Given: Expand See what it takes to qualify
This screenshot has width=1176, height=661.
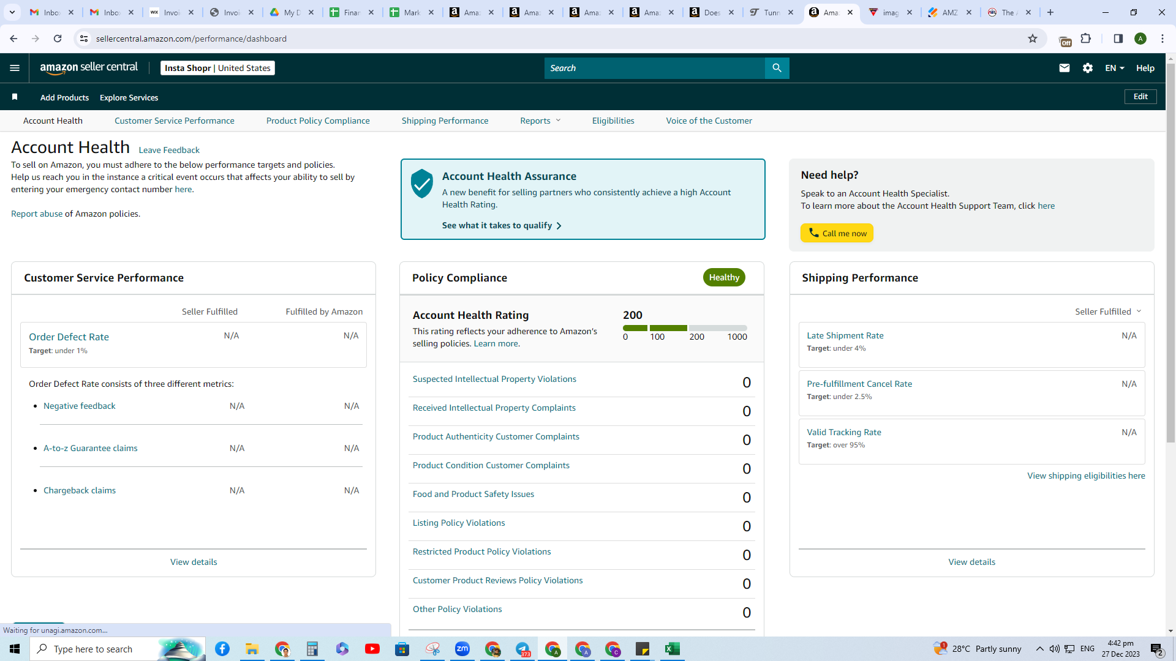Looking at the screenshot, I should 502,225.
